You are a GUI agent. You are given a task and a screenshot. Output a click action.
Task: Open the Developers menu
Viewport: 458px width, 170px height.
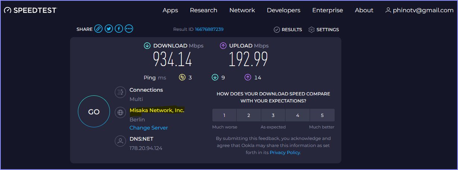pyautogui.click(x=284, y=10)
